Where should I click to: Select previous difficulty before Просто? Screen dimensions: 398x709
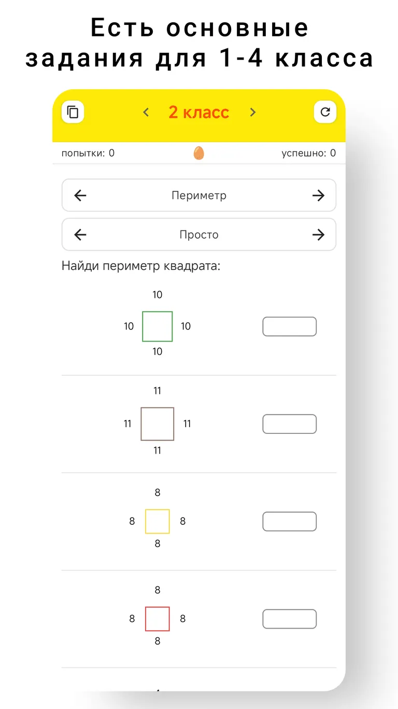point(80,235)
